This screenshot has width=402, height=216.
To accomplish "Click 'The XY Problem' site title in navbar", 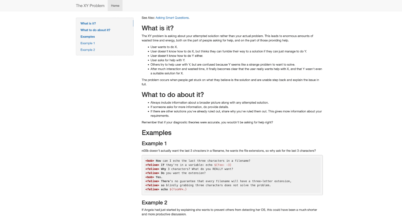I will pos(90,5).
